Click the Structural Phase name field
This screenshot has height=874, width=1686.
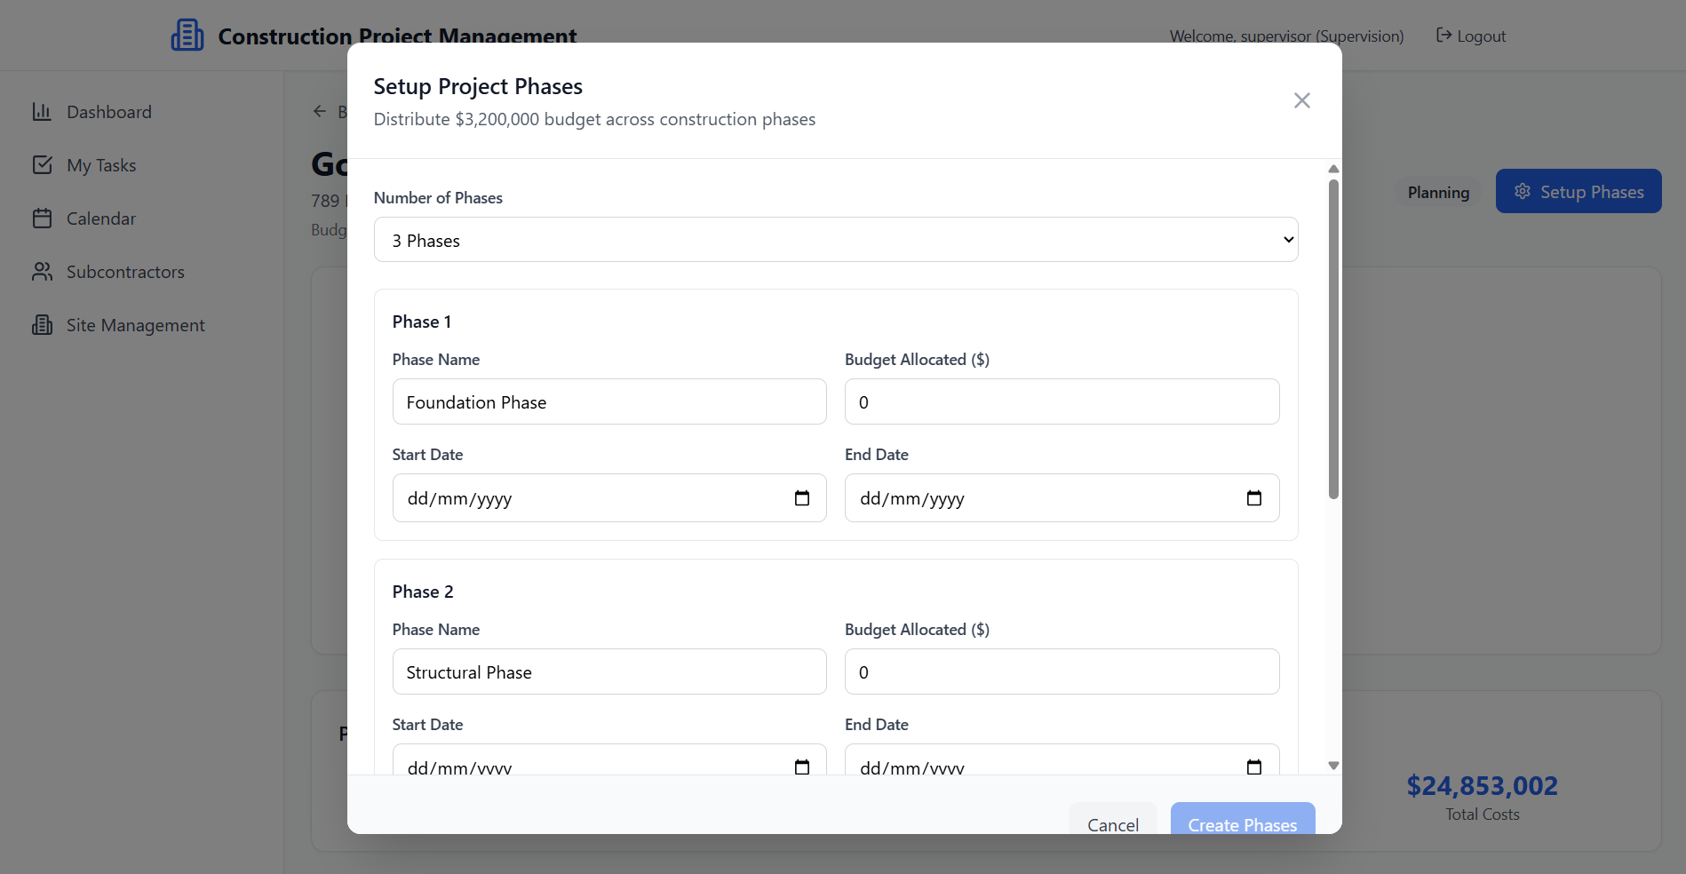[608, 672]
